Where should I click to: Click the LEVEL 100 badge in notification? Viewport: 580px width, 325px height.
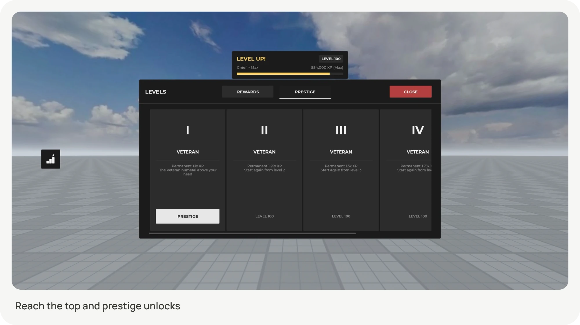click(x=331, y=59)
